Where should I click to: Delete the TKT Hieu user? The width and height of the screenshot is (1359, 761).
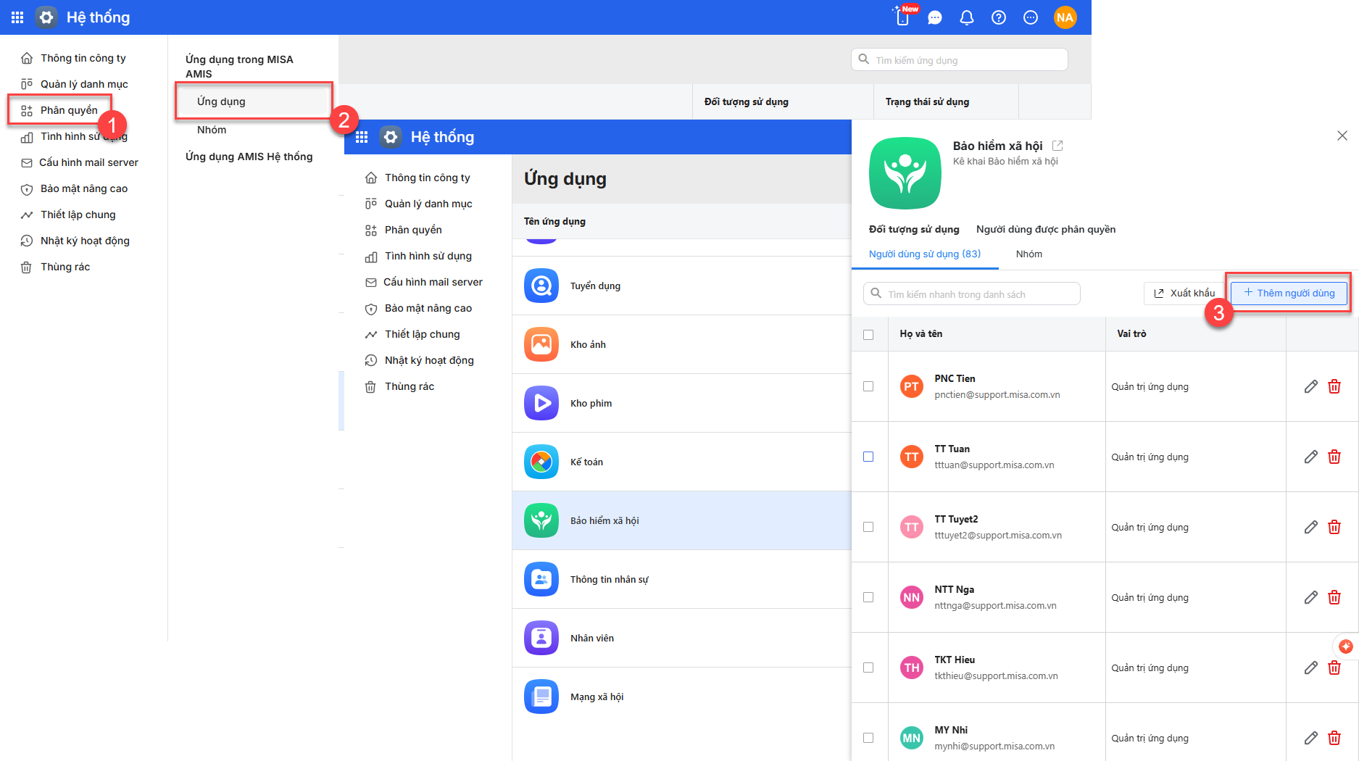coord(1334,668)
